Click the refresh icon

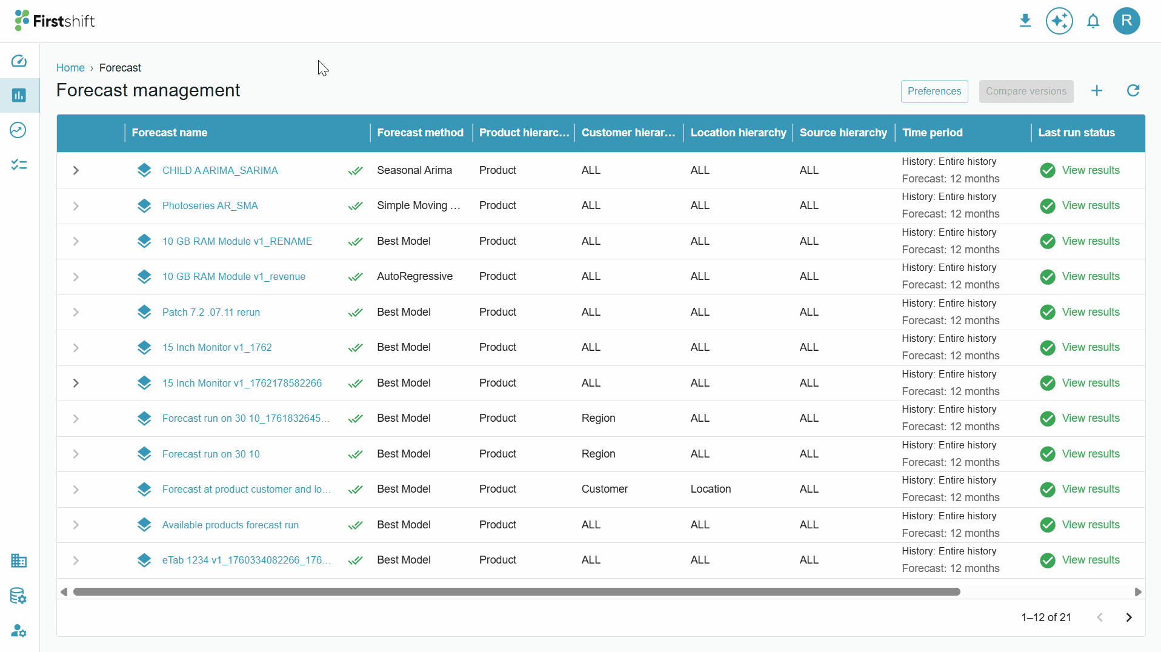coord(1133,91)
